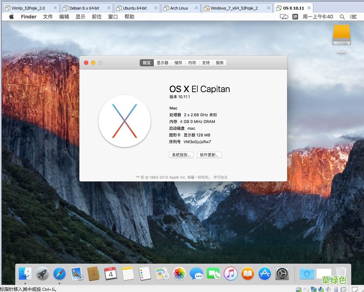Screen dimensions: 364x292
Task: Open iTunes in the Dock
Action: tap(230, 274)
